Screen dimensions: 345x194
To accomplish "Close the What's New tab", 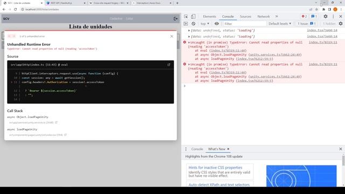I will click(x=228, y=149).
